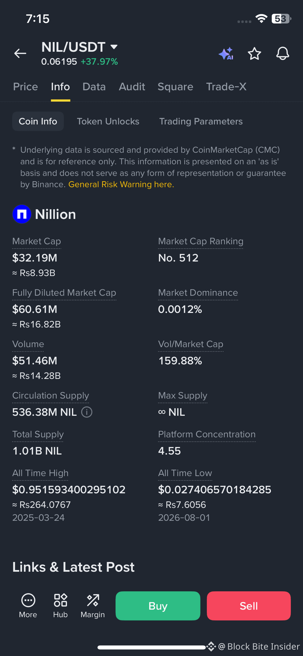Go back using the arrow icon
The width and height of the screenshot is (303, 656).
(x=20, y=53)
